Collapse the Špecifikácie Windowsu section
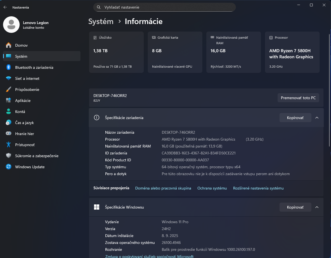The height and width of the screenshot is (258, 331). pos(317,207)
